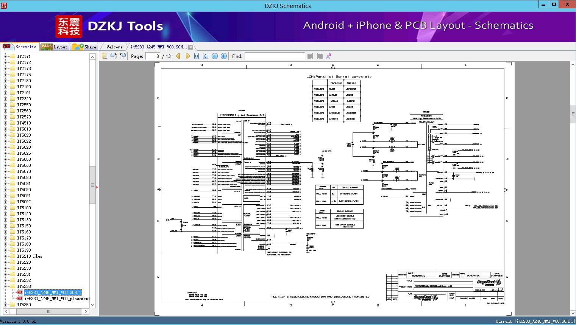Viewport: 576px width, 325px height.
Task: Select the IT5232 folder
Action: [24, 280]
